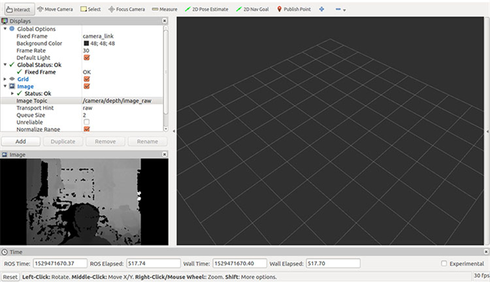Click the Add display button
Screen dimensions: 490x282
(21, 141)
